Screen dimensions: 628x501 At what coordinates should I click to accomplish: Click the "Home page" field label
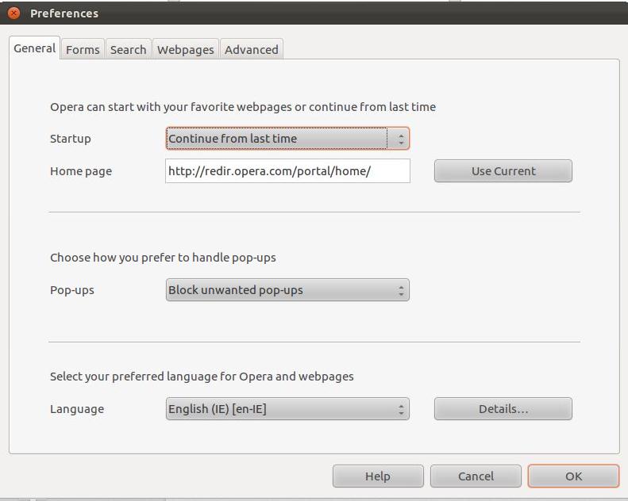tap(81, 171)
